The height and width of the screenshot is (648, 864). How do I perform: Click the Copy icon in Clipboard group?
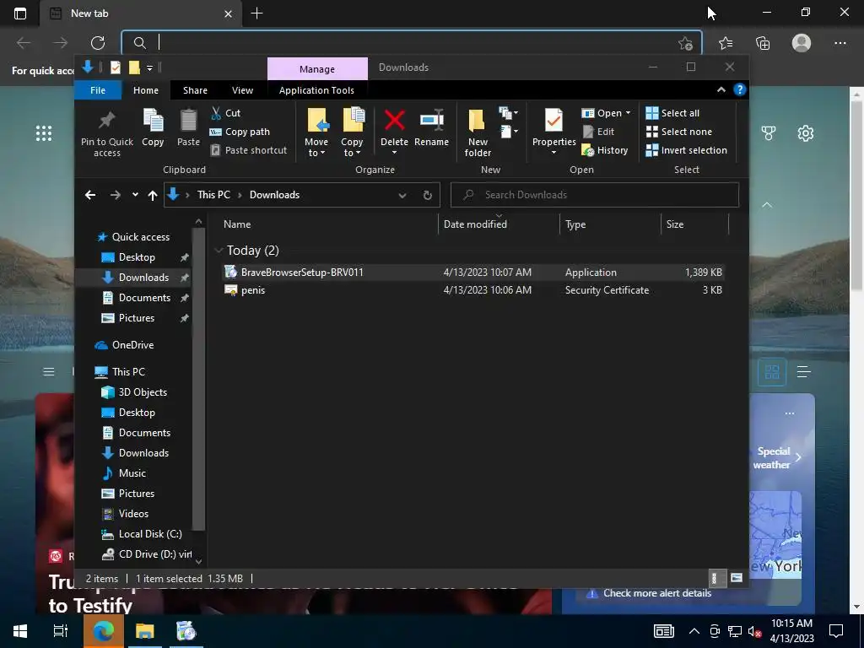(153, 120)
